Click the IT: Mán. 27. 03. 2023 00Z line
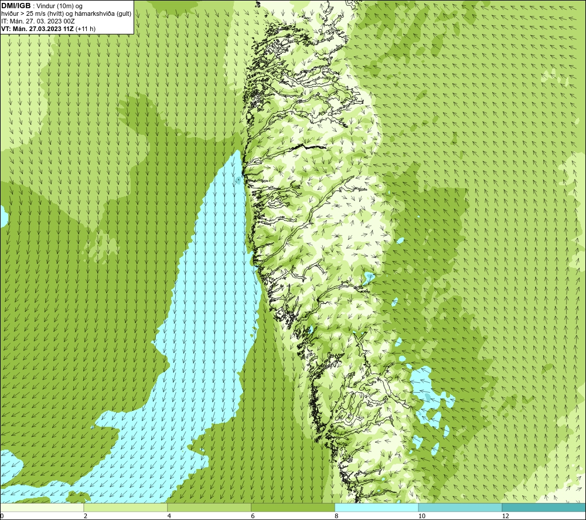Viewport: 586px width, 520px height. click(38, 21)
